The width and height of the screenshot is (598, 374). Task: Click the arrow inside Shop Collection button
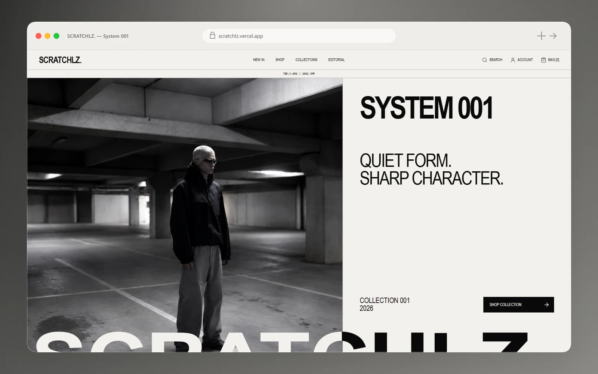[x=546, y=305]
